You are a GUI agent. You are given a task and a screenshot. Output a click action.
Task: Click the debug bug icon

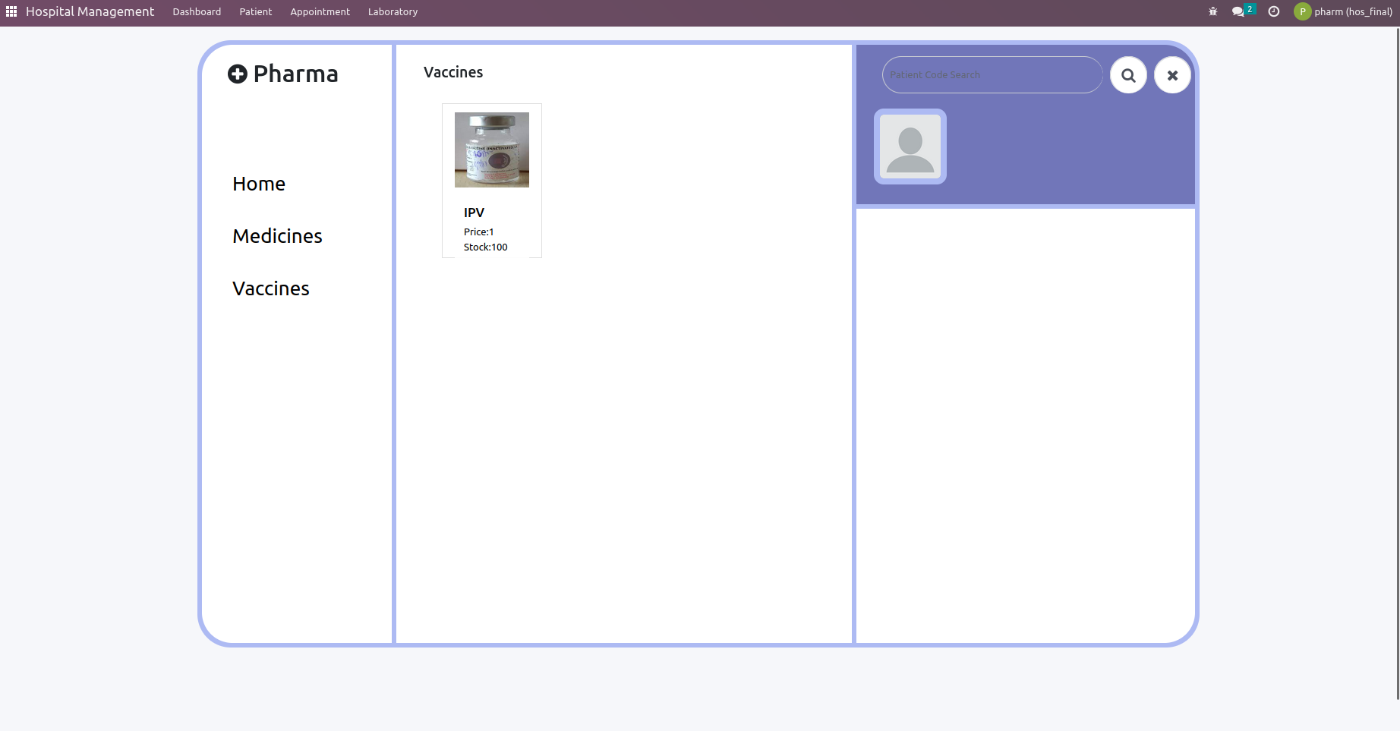pyautogui.click(x=1213, y=11)
